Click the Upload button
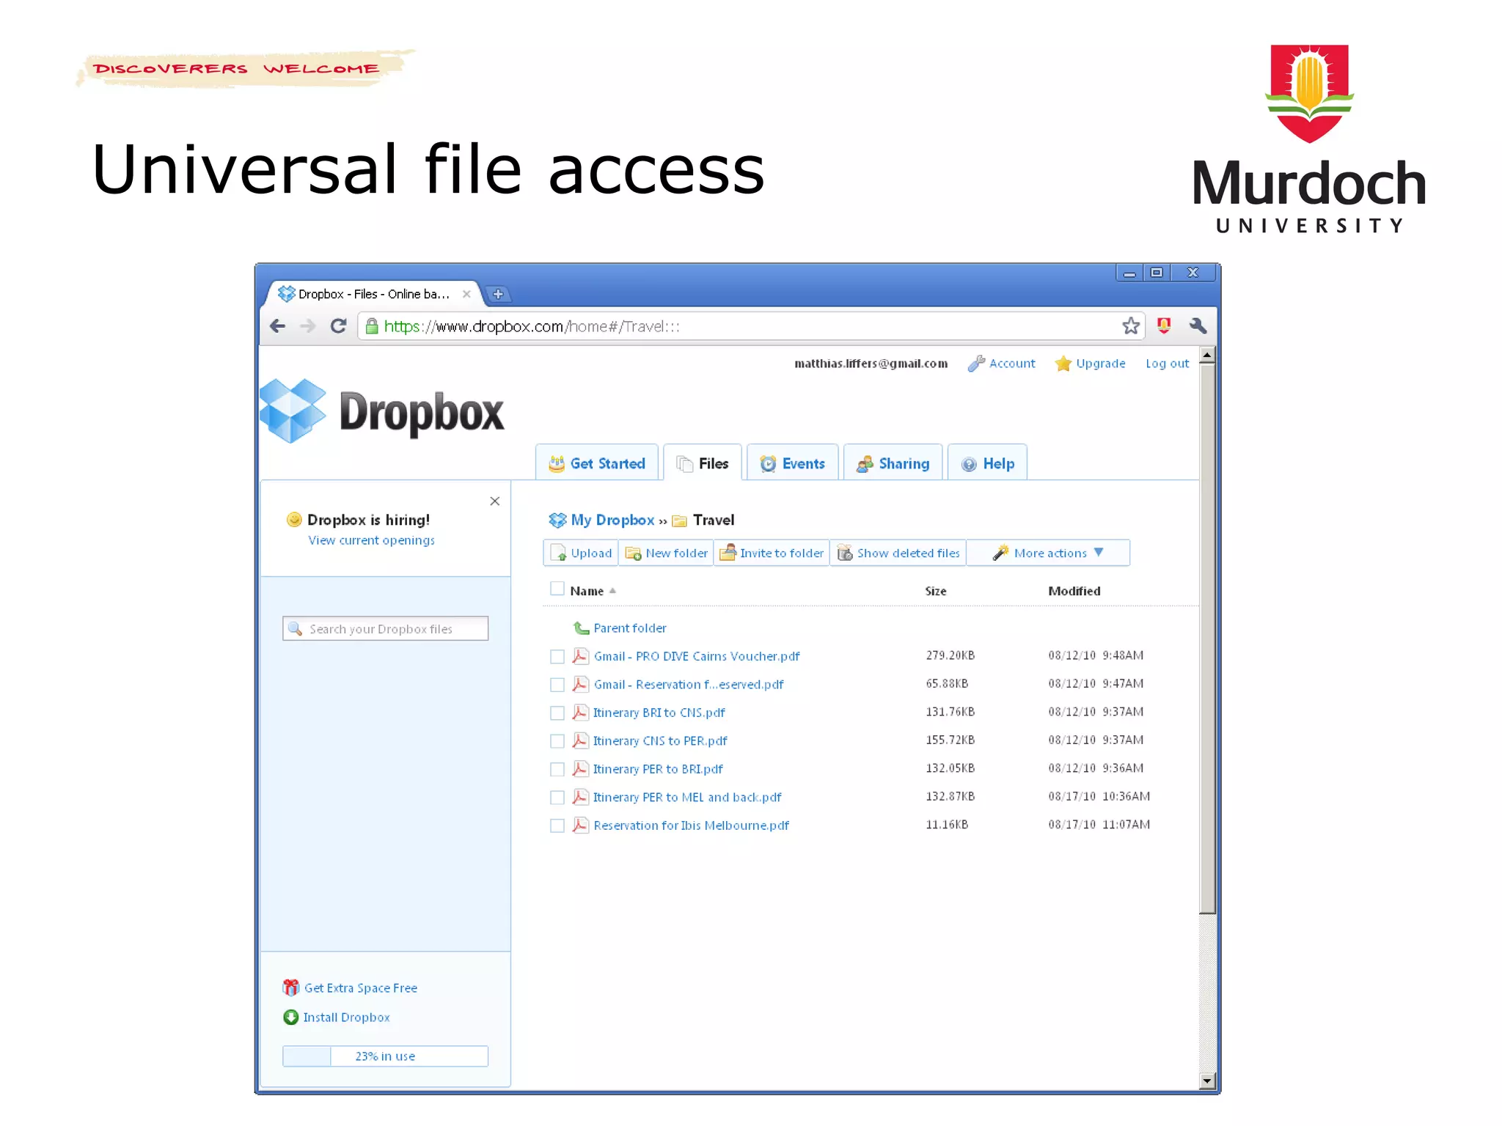The height and width of the screenshot is (1126, 1502). [x=581, y=553]
